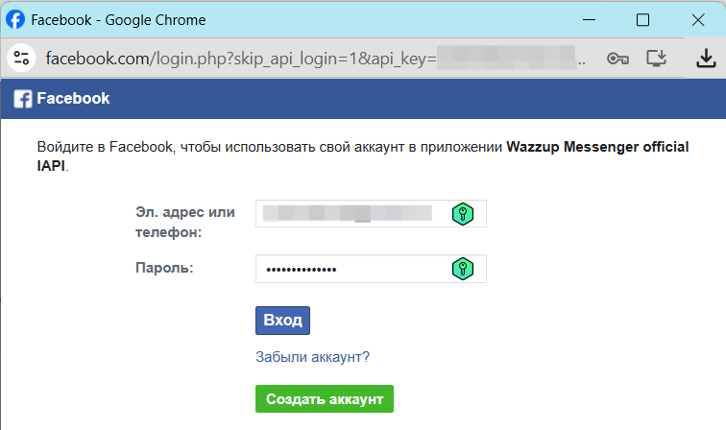Focus the email or phone input field
This screenshot has height=430, width=726.
point(371,214)
